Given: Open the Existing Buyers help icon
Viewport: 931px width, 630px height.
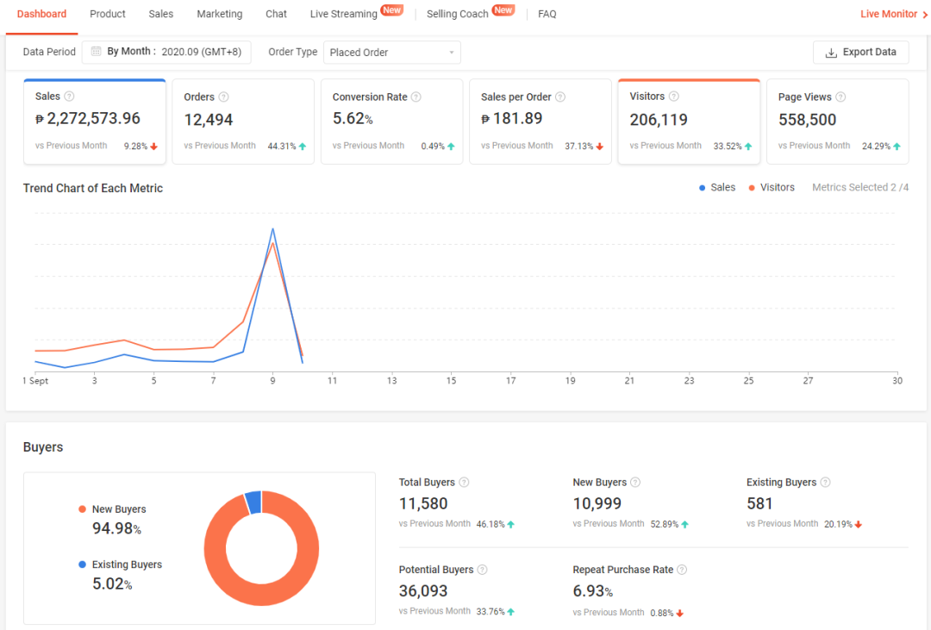Looking at the screenshot, I should pyautogui.click(x=825, y=482).
